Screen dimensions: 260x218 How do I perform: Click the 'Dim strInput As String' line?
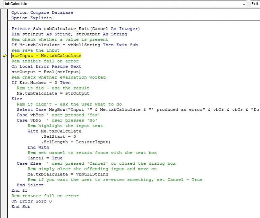69,34
